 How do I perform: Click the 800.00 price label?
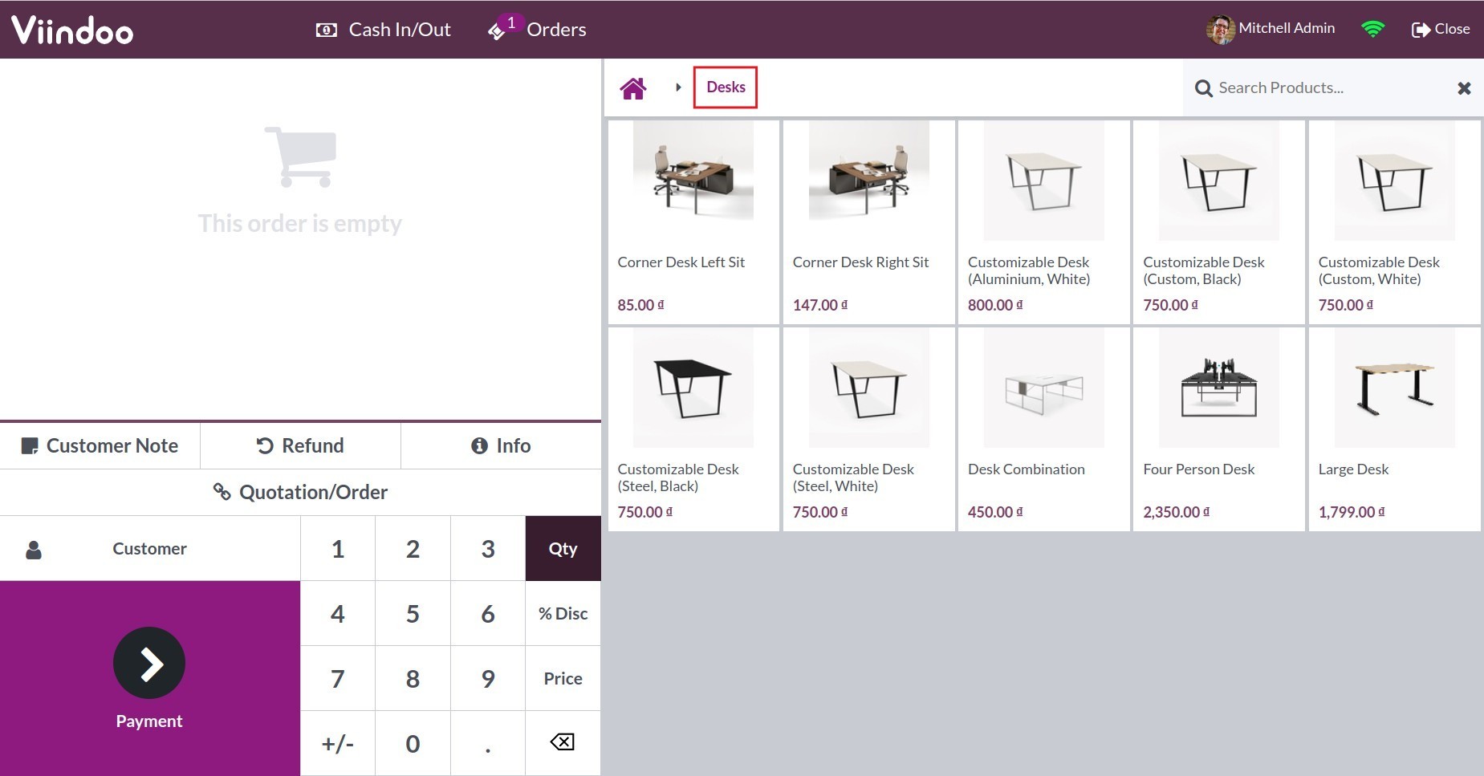click(995, 305)
